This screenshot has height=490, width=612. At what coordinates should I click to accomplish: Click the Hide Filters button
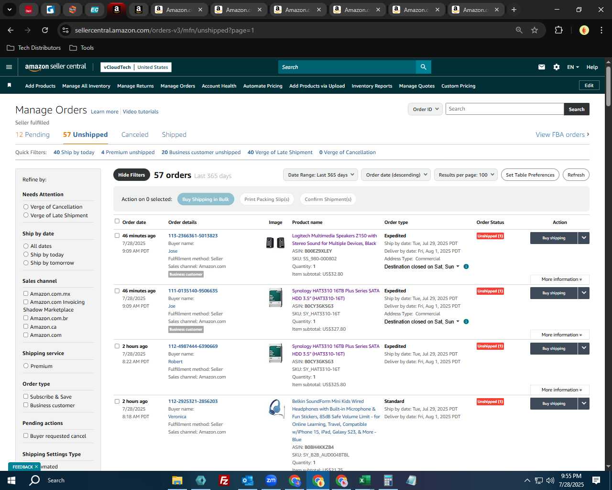(131, 175)
